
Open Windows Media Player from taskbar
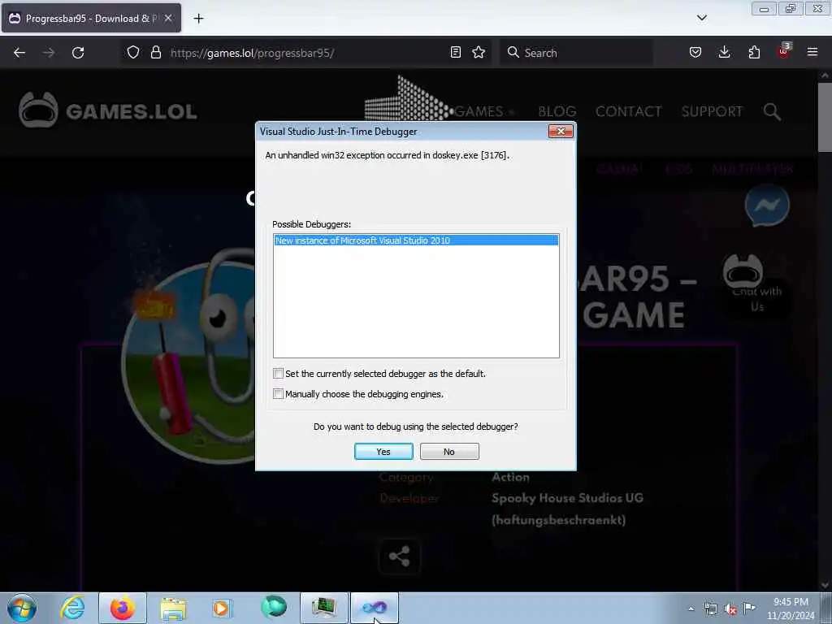[223, 608]
